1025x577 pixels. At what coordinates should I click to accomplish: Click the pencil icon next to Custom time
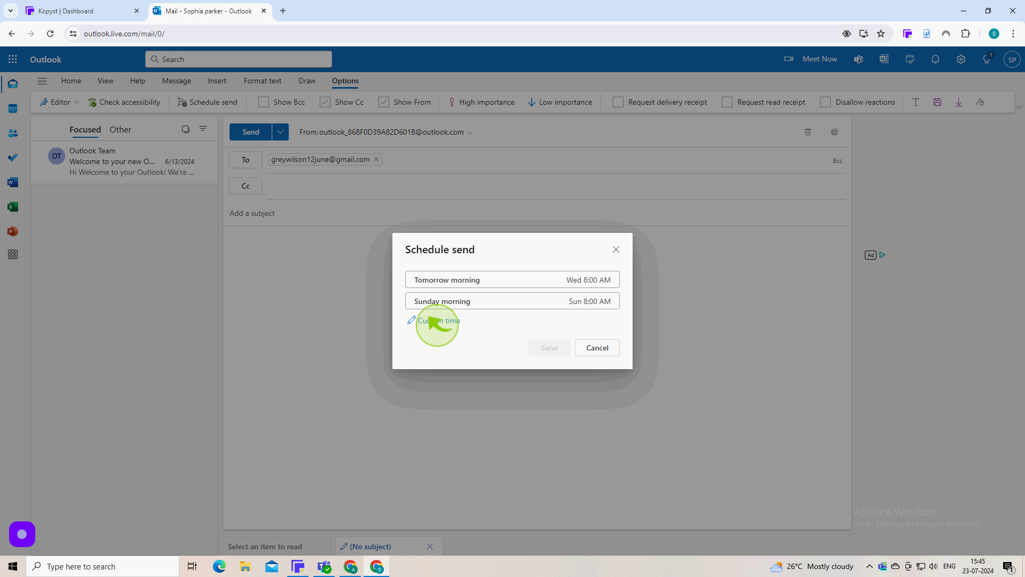pyautogui.click(x=411, y=320)
